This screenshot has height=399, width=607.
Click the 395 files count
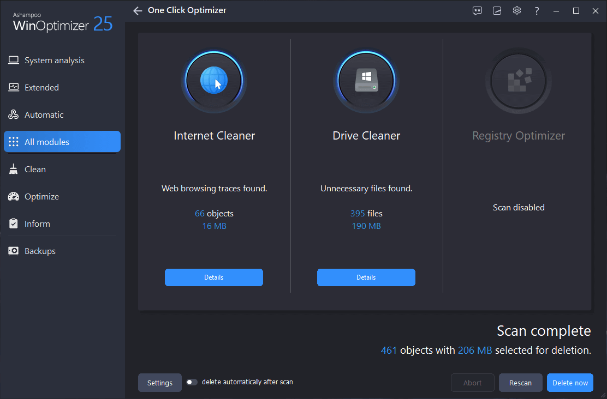[x=366, y=214]
